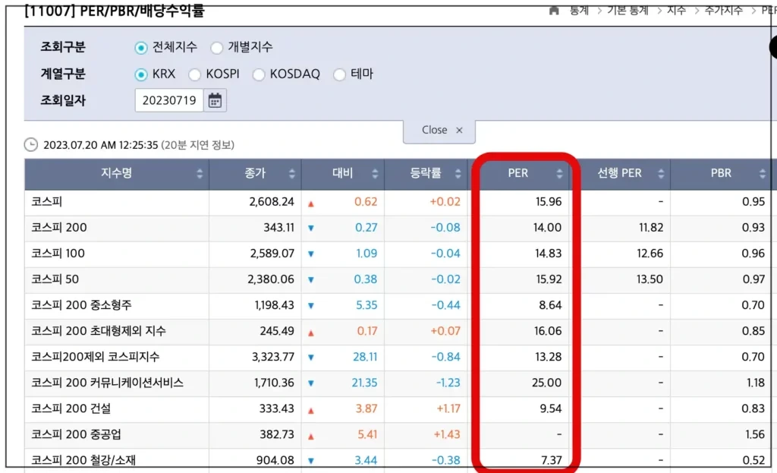
Task: Click PER value 8.64
Action: (x=551, y=305)
